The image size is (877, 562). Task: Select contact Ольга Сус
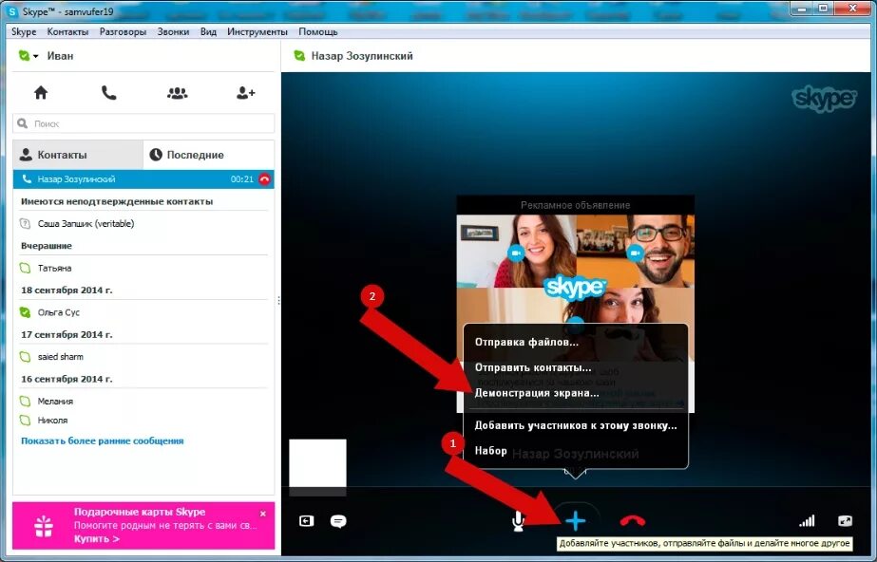coord(58,312)
